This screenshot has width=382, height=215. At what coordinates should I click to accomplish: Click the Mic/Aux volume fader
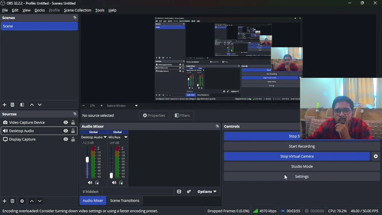[111, 176]
